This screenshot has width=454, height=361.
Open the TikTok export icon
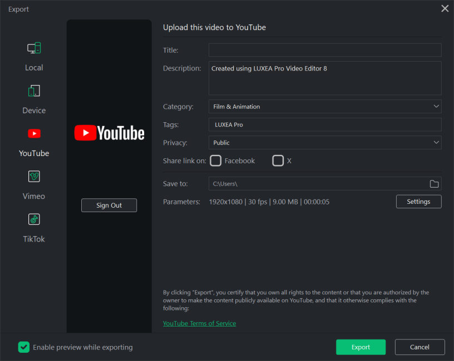coord(34,219)
